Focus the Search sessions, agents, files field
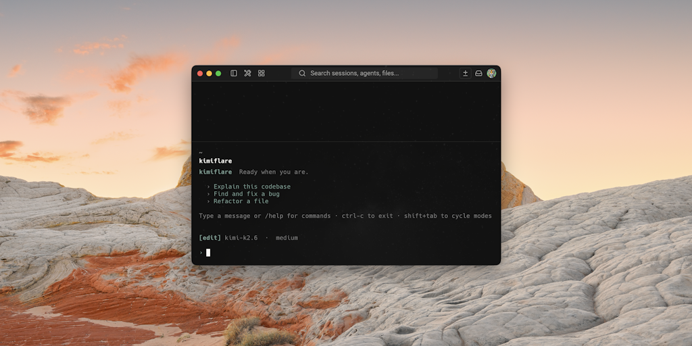Image resolution: width=692 pixels, height=346 pixels. [364, 73]
